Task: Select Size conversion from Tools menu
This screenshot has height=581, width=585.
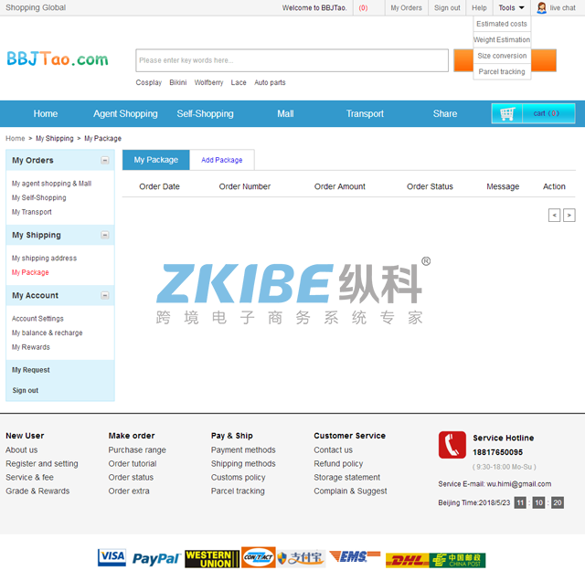Action: click(502, 56)
